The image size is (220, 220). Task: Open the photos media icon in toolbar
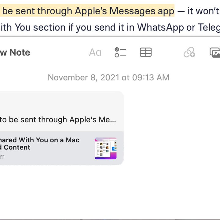215,53
